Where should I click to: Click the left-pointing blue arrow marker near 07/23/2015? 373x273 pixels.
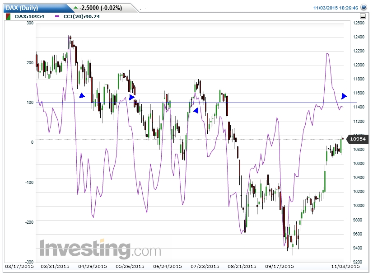[x=196, y=111]
